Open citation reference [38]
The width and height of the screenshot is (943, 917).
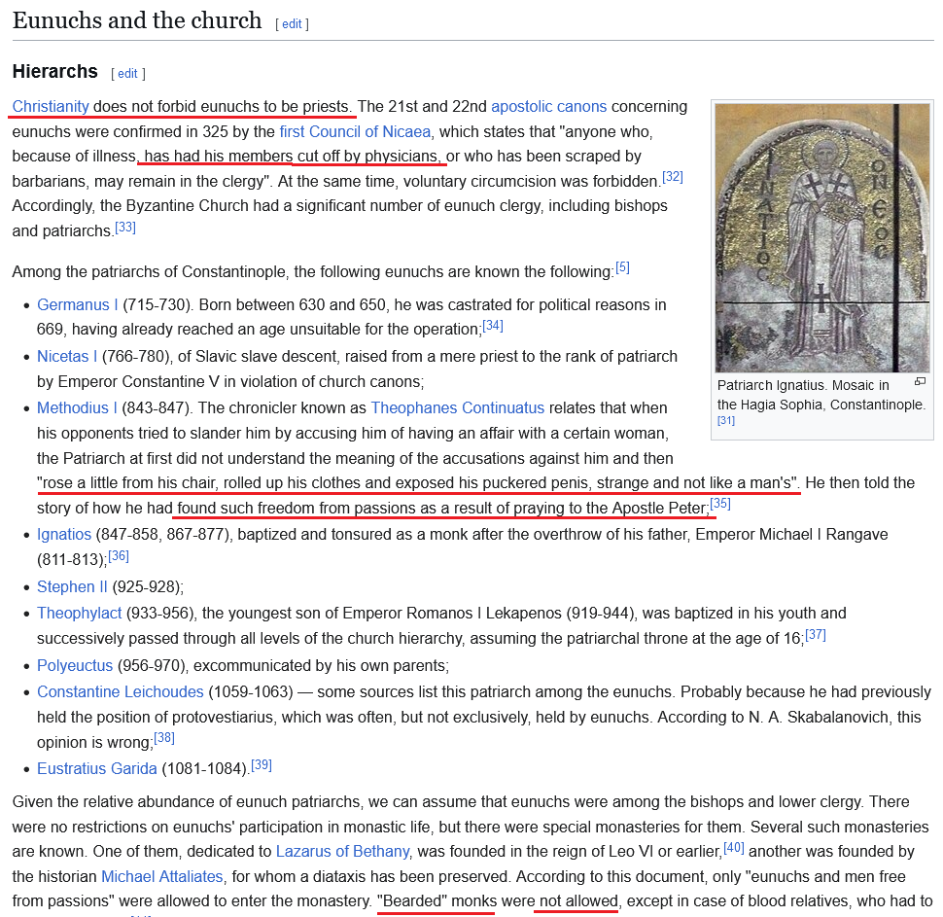pyautogui.click(x=164, y=738)
